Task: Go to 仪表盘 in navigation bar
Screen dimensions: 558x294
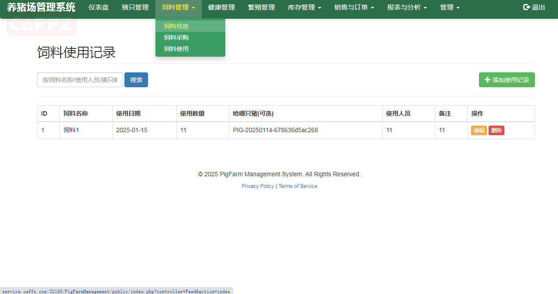Action: [98, 7]
